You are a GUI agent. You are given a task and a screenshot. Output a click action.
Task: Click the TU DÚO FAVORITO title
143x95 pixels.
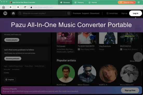(x=86, y=46)
